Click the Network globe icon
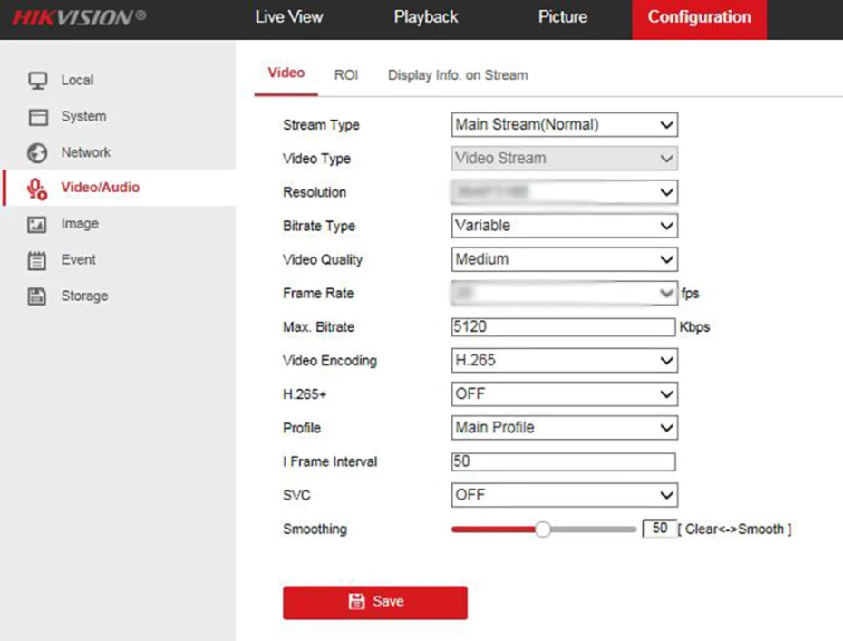Viewport: 843px width, 641px height. click(x=37, y=152)
